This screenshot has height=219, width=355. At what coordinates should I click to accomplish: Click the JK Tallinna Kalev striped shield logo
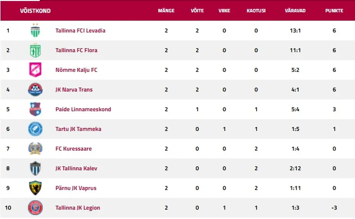(x=35, y=168)
